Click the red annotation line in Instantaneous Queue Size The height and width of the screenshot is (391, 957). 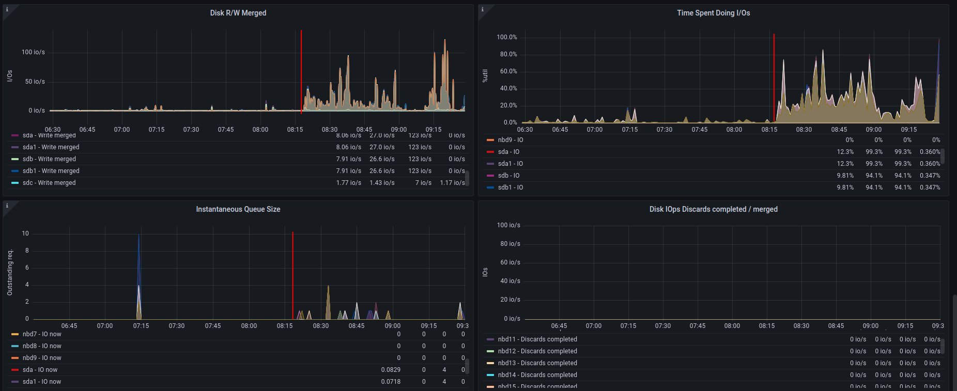tap(292, 274)
